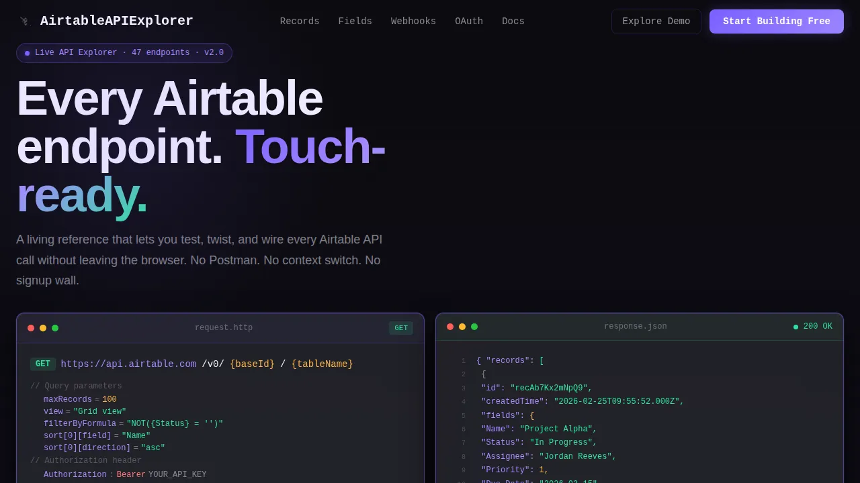Click the "records" key in response
This screenshot has height=483, width=860.
click(508, 361)
